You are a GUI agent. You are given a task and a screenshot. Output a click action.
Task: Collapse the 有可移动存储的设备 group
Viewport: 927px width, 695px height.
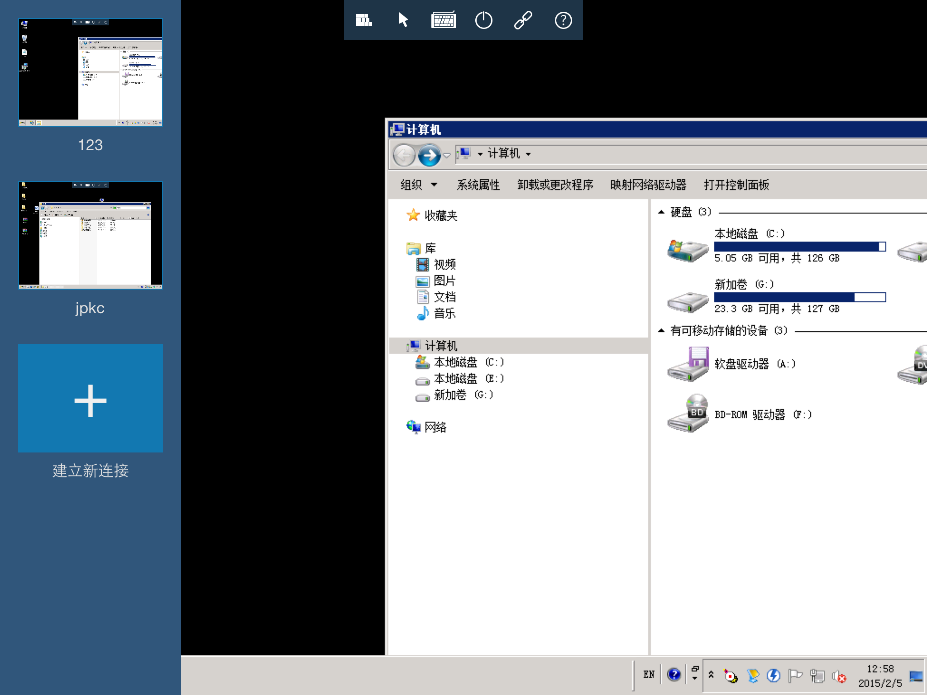661,331
